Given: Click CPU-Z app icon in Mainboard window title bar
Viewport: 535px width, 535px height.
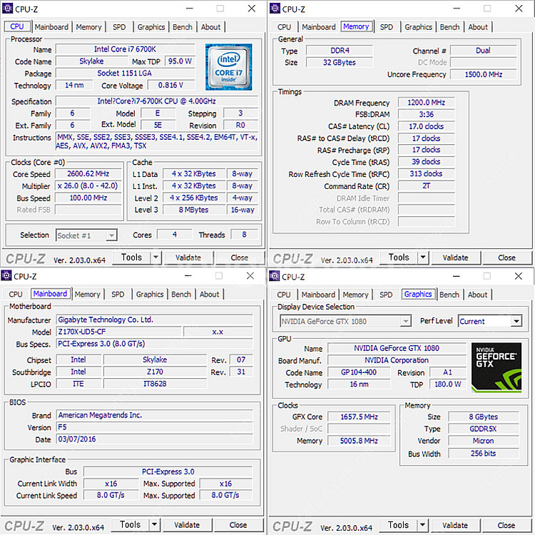Looking at the screenshot, I should (x=6, y=275).
